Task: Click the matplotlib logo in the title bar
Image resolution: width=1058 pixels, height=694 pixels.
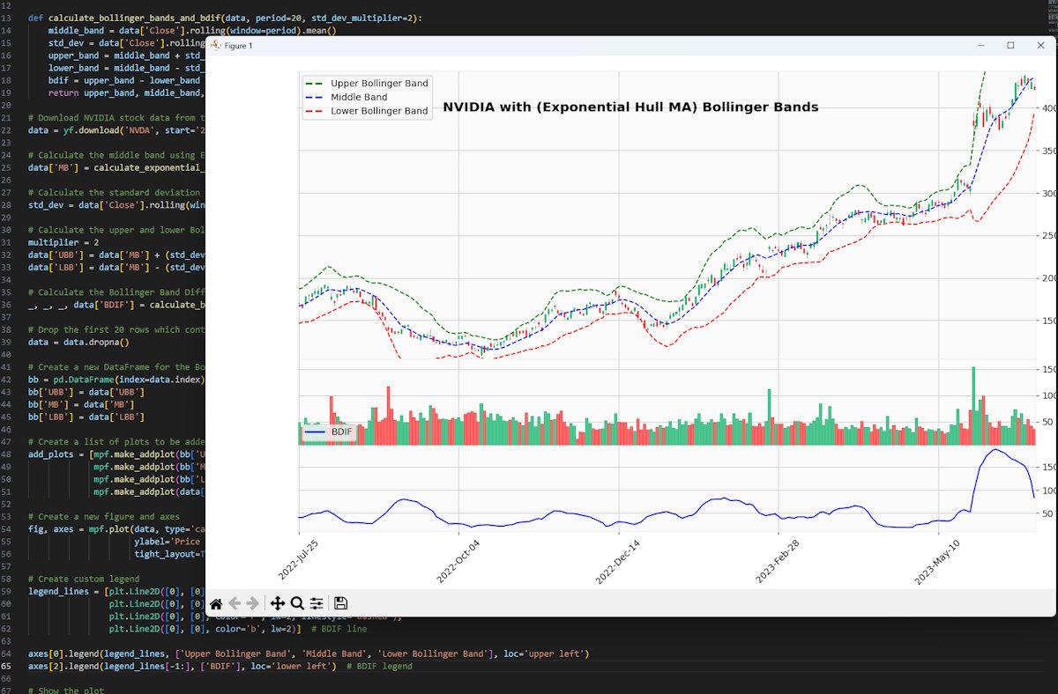Action: tap(217, 45)
